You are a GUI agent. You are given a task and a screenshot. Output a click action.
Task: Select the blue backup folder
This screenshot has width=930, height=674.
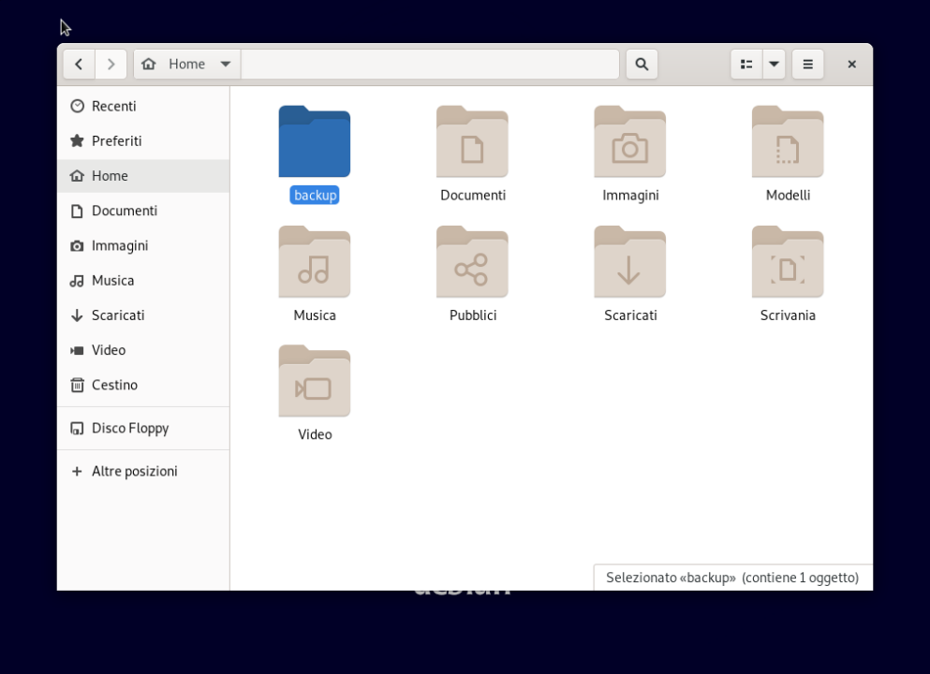315,142
